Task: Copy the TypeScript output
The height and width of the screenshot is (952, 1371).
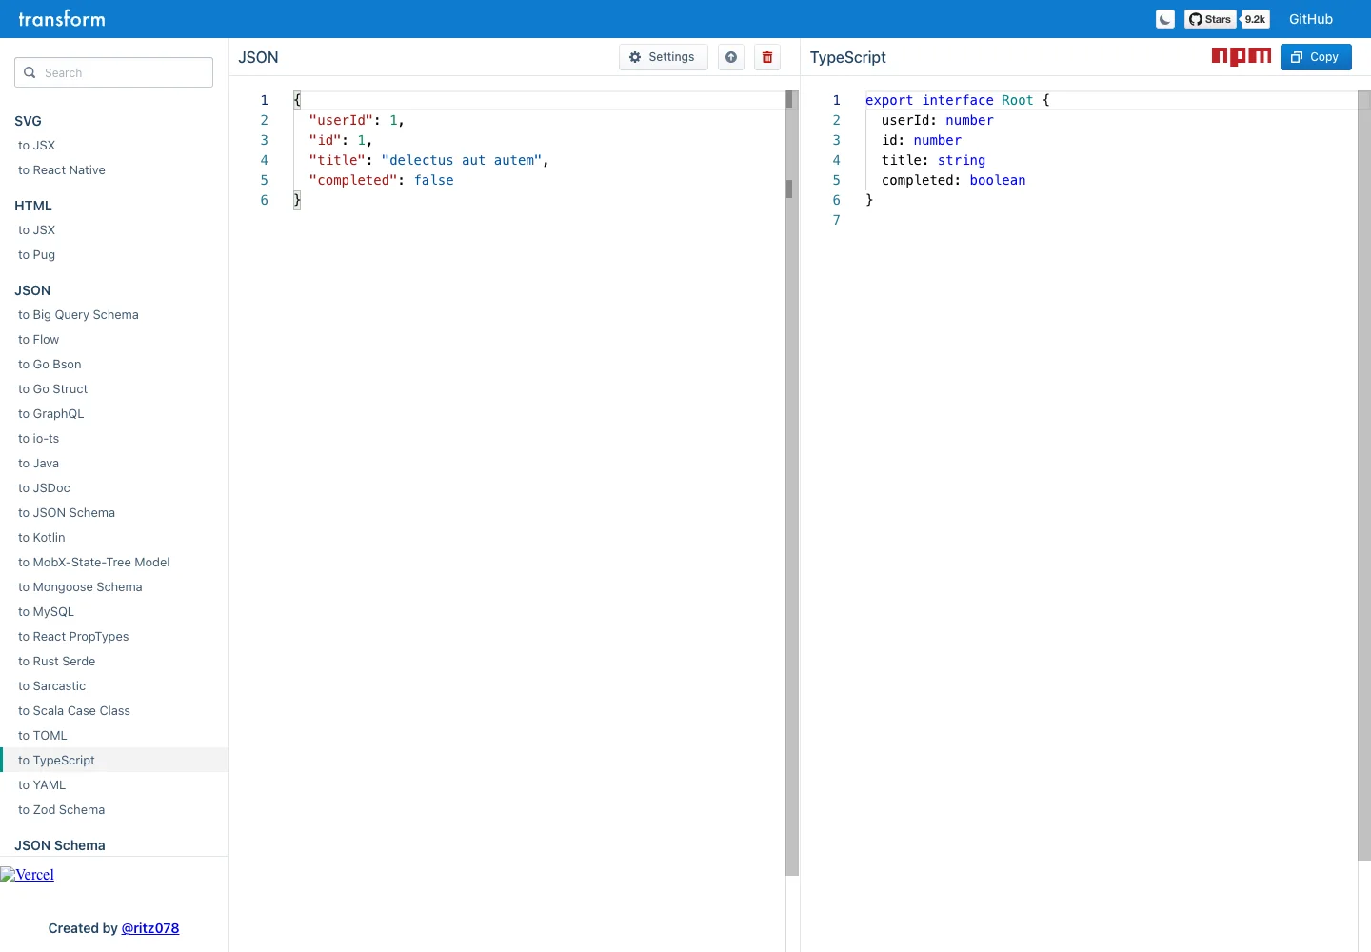Action: click(x=1316, y=57)
